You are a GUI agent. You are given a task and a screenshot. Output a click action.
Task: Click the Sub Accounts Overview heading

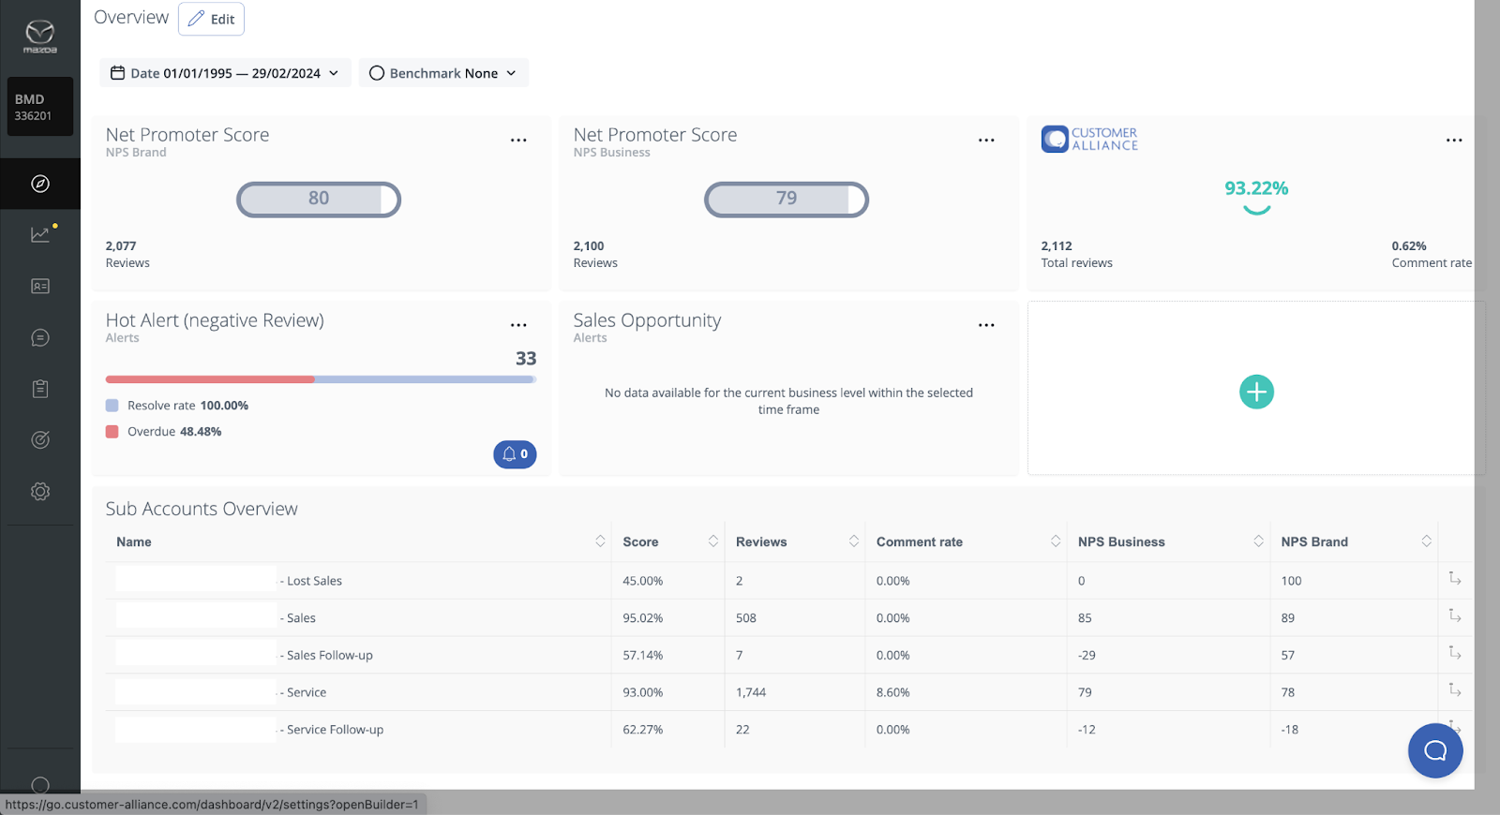[x=202, y=509]
